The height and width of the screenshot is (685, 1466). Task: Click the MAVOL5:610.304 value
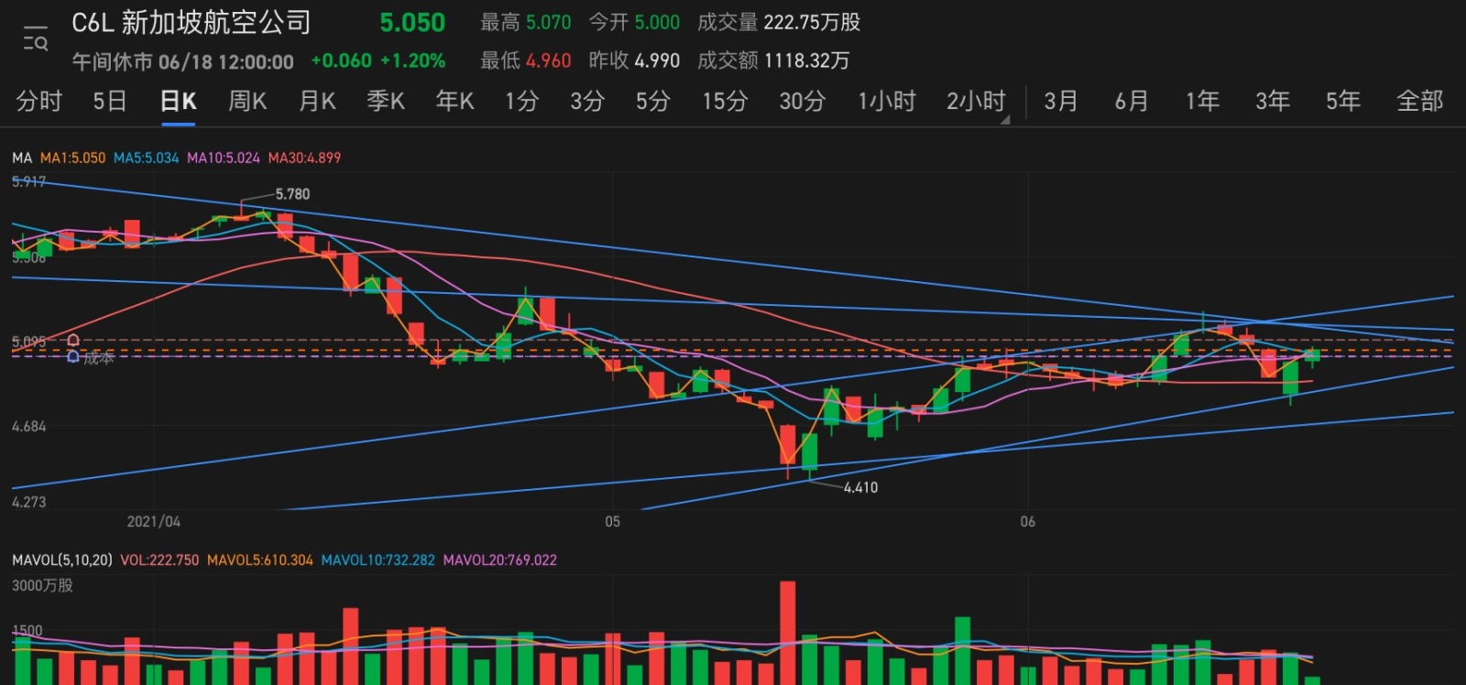pyautogui.click(x=260, y=560)
